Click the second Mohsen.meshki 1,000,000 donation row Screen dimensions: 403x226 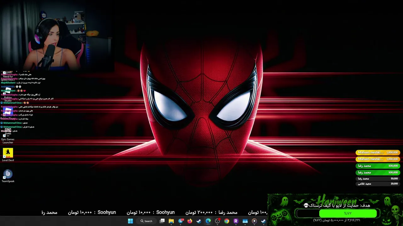click(x=378, y=159)
